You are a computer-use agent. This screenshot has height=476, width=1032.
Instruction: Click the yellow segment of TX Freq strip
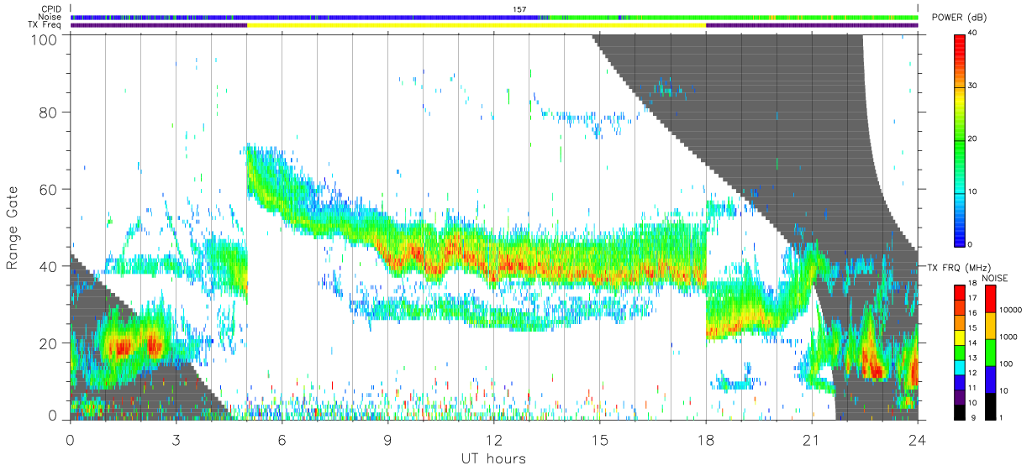pos(477,25)
